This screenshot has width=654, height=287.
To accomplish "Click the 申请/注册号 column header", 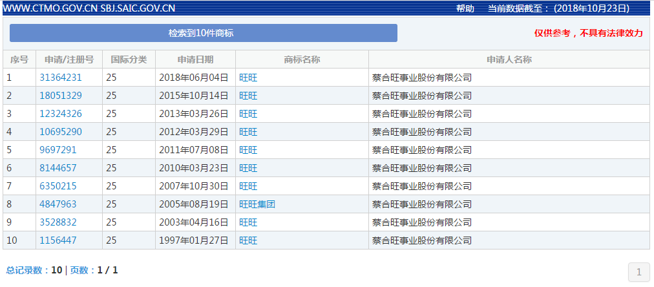I will [69, 59].
